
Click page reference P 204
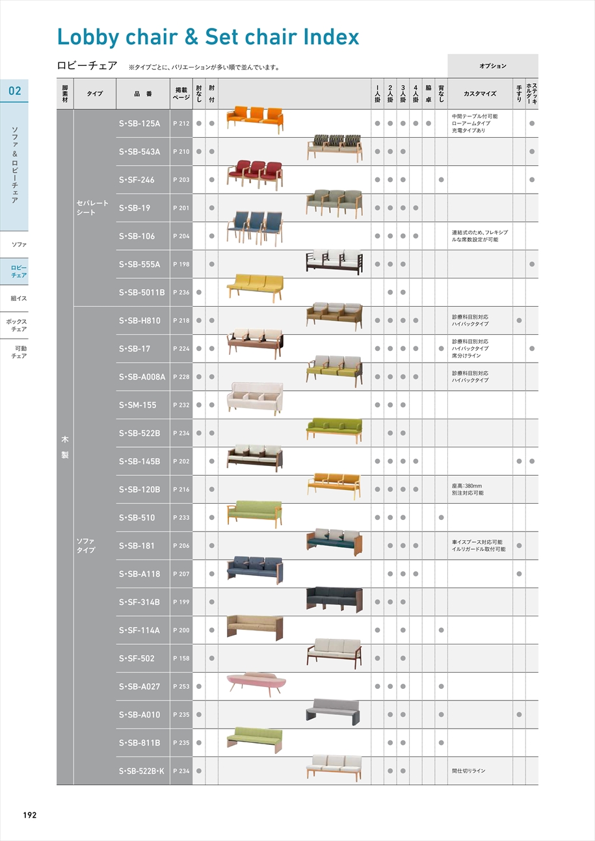[x=181, y=236]
